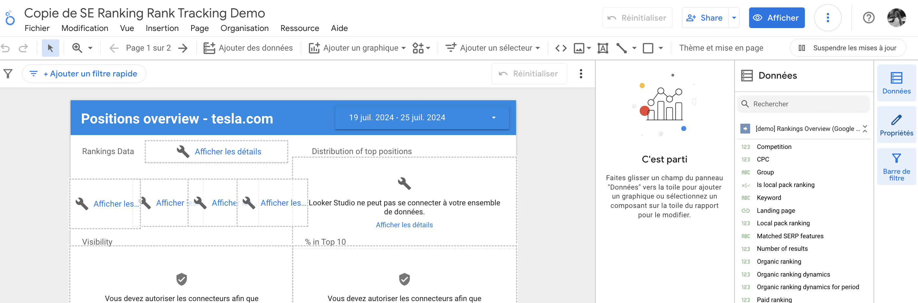Open Thème et mise en page
The width and height of the screenshot is (918, 303).
[721, 48]
